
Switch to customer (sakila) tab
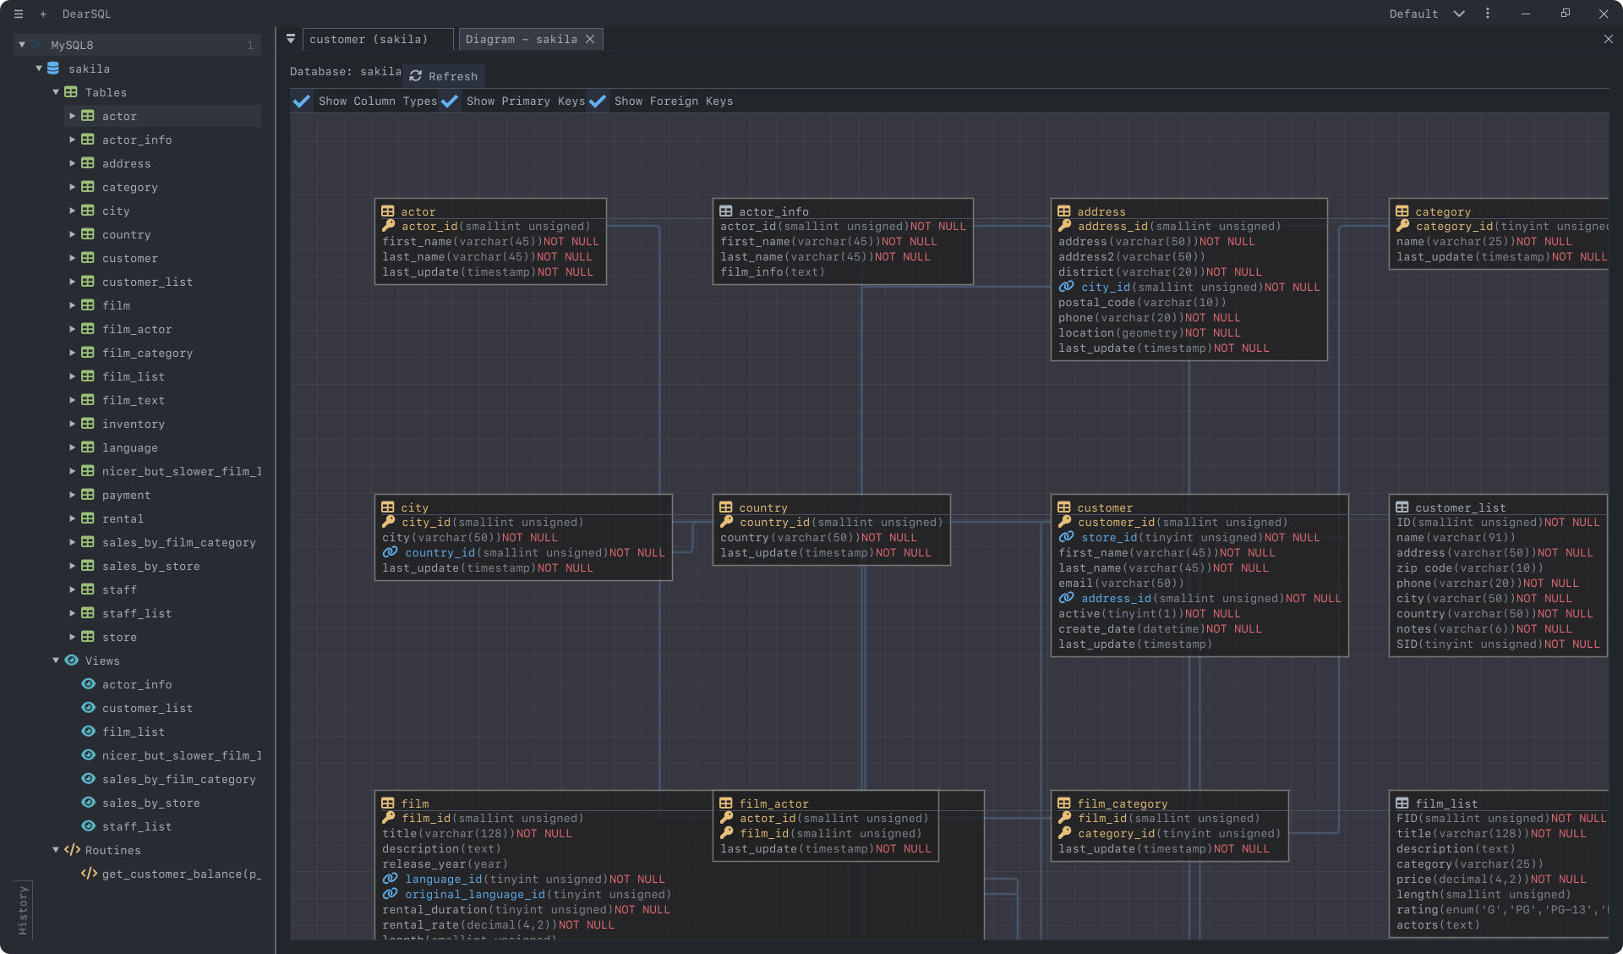[378, 39]
